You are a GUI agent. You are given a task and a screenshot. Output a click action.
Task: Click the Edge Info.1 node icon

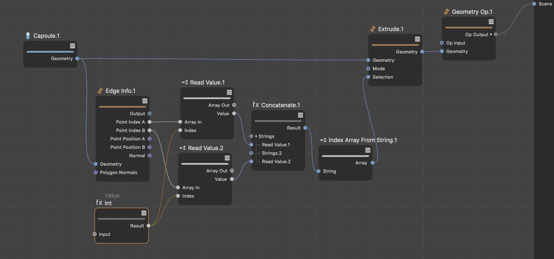coord(100,91)
